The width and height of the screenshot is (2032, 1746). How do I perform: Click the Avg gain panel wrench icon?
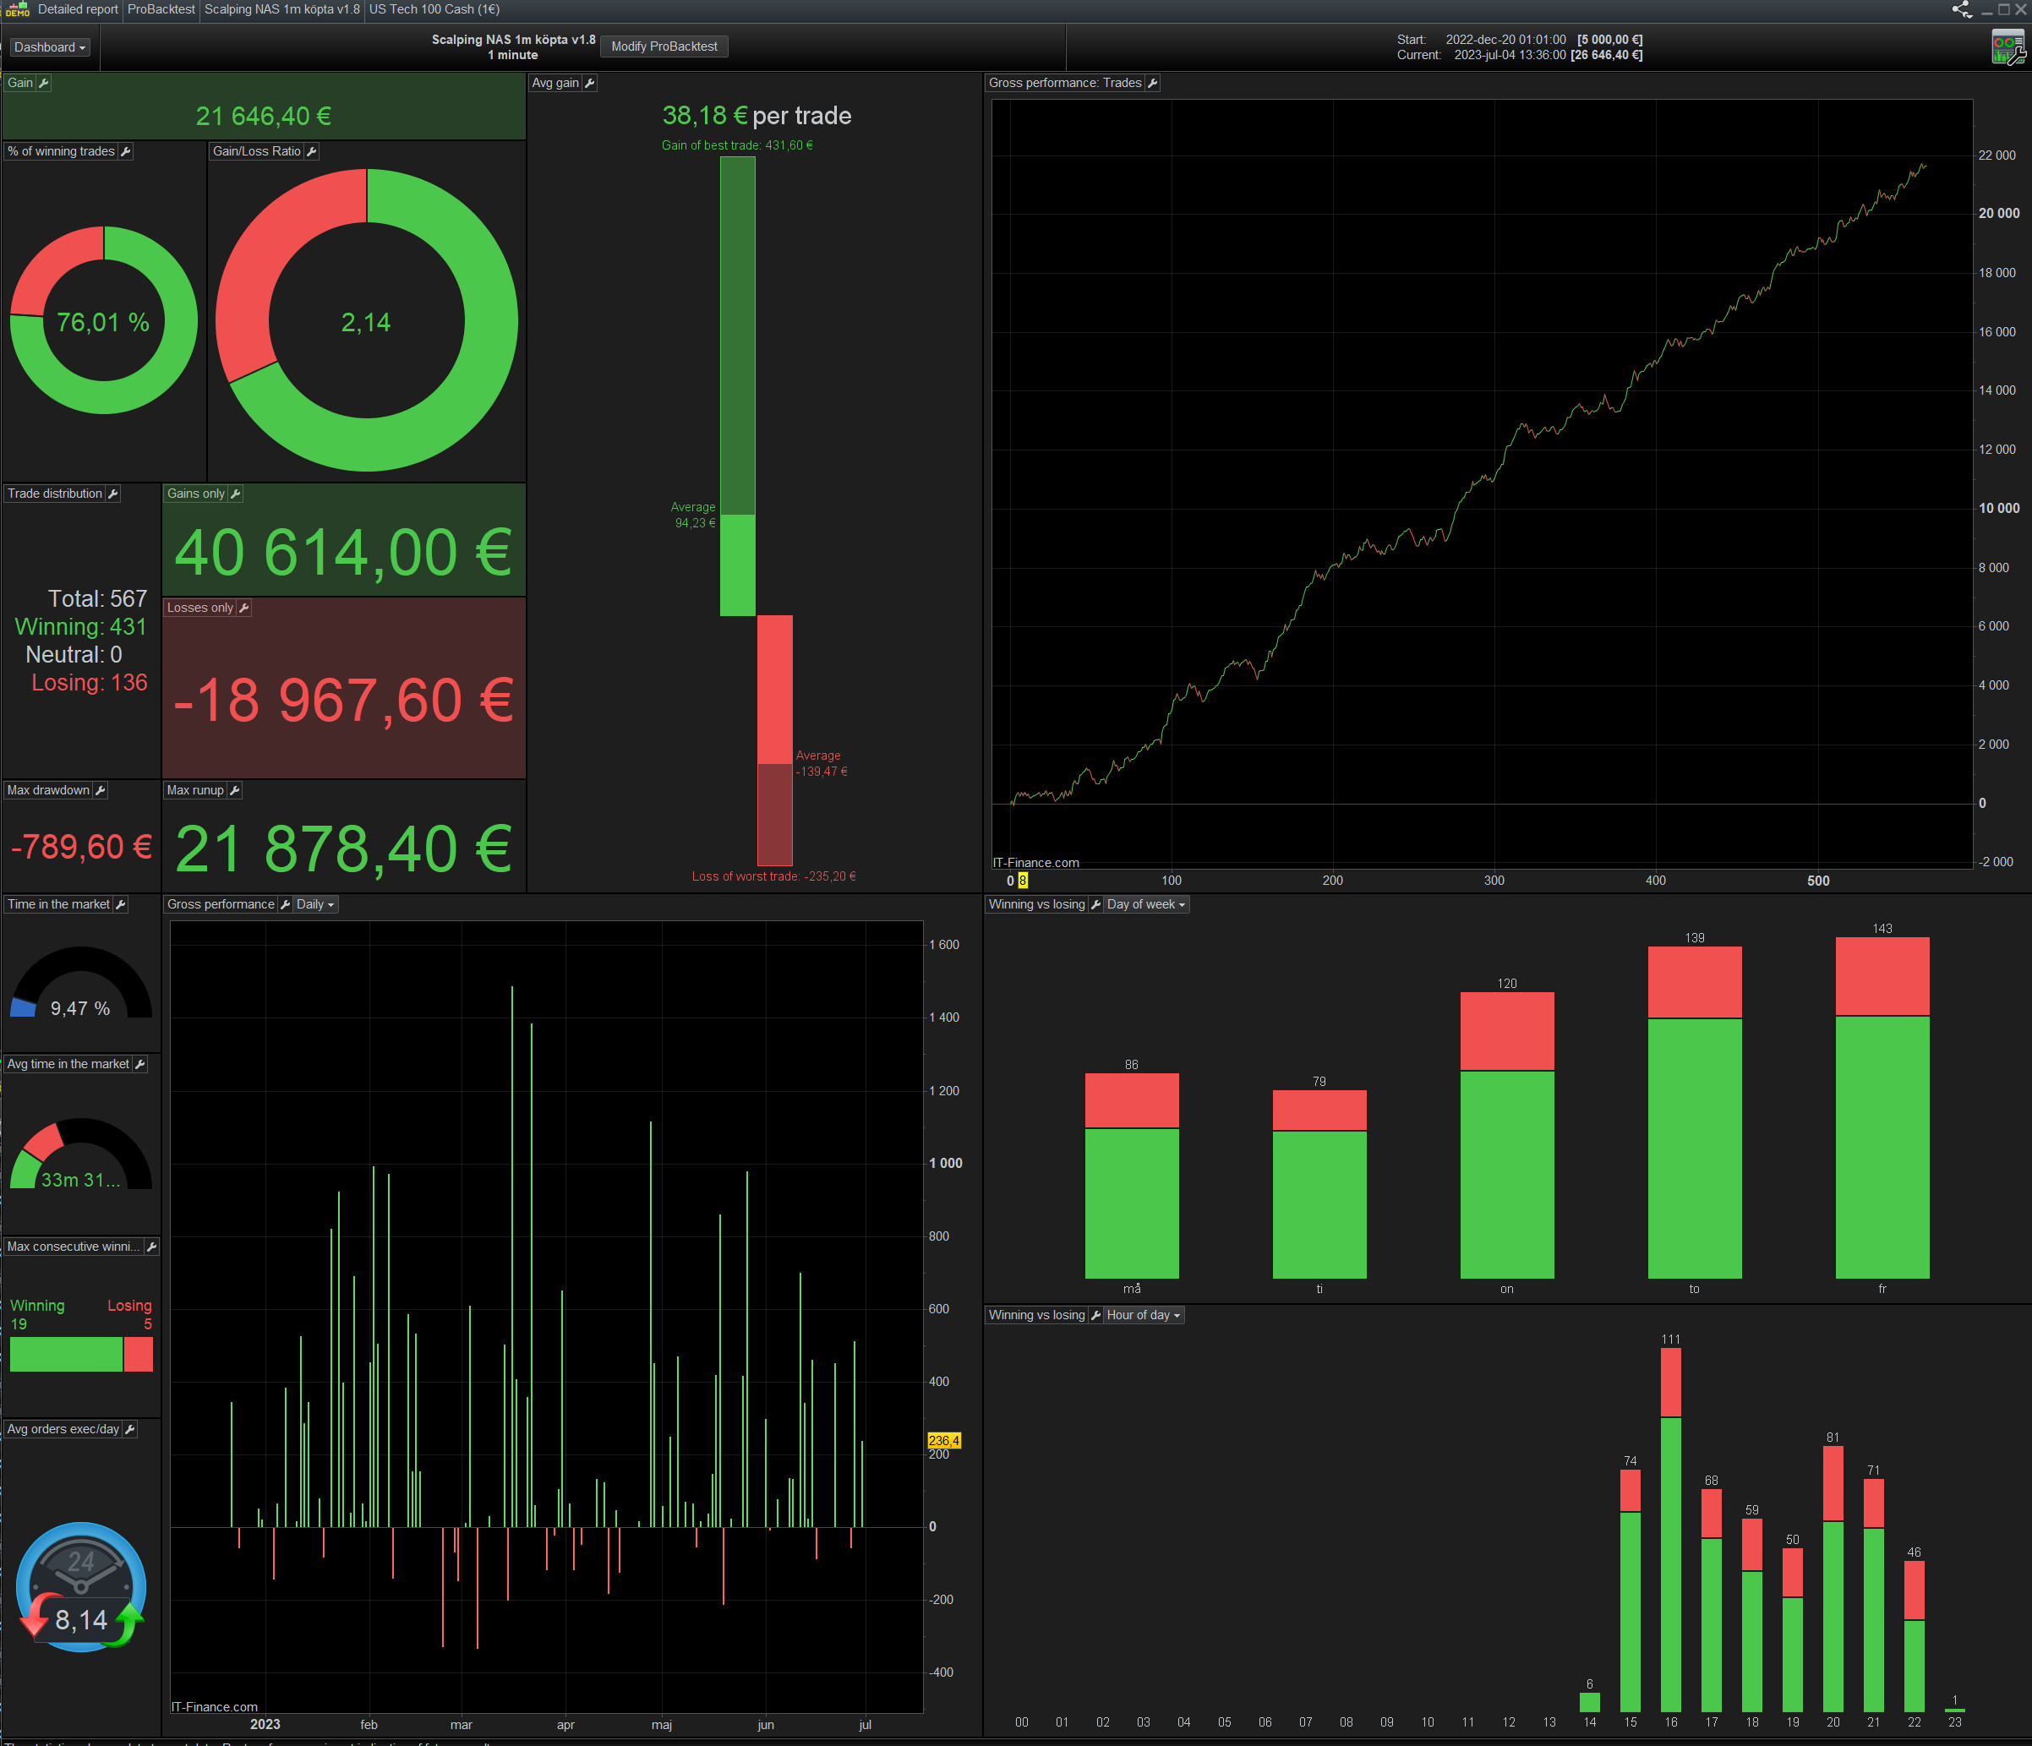pos(589,84)
